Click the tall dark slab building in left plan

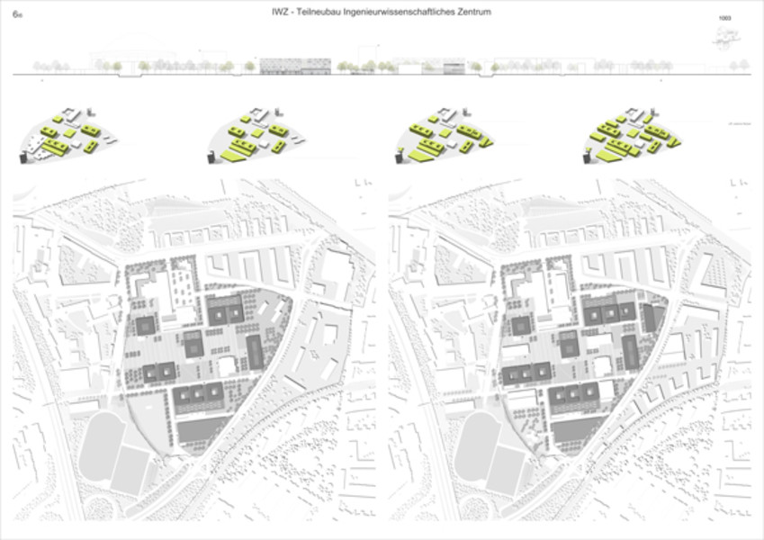pos(255,350)
